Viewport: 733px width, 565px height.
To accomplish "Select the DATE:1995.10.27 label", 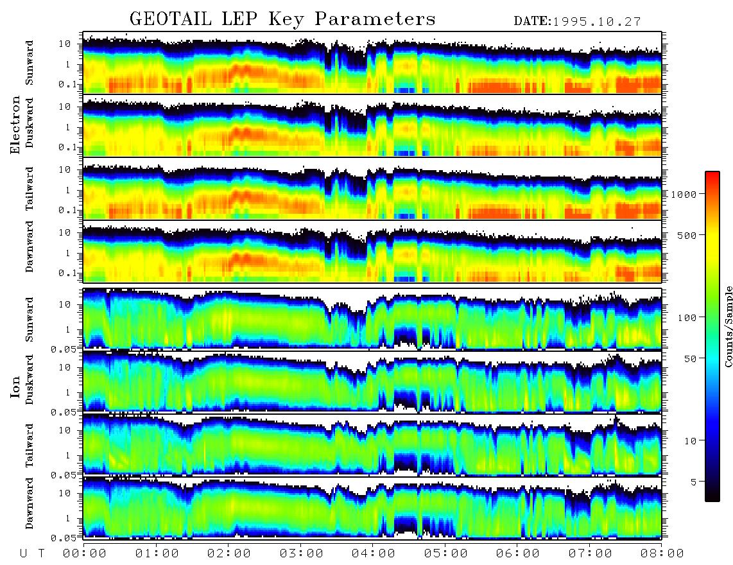I will tap(577, 21).
